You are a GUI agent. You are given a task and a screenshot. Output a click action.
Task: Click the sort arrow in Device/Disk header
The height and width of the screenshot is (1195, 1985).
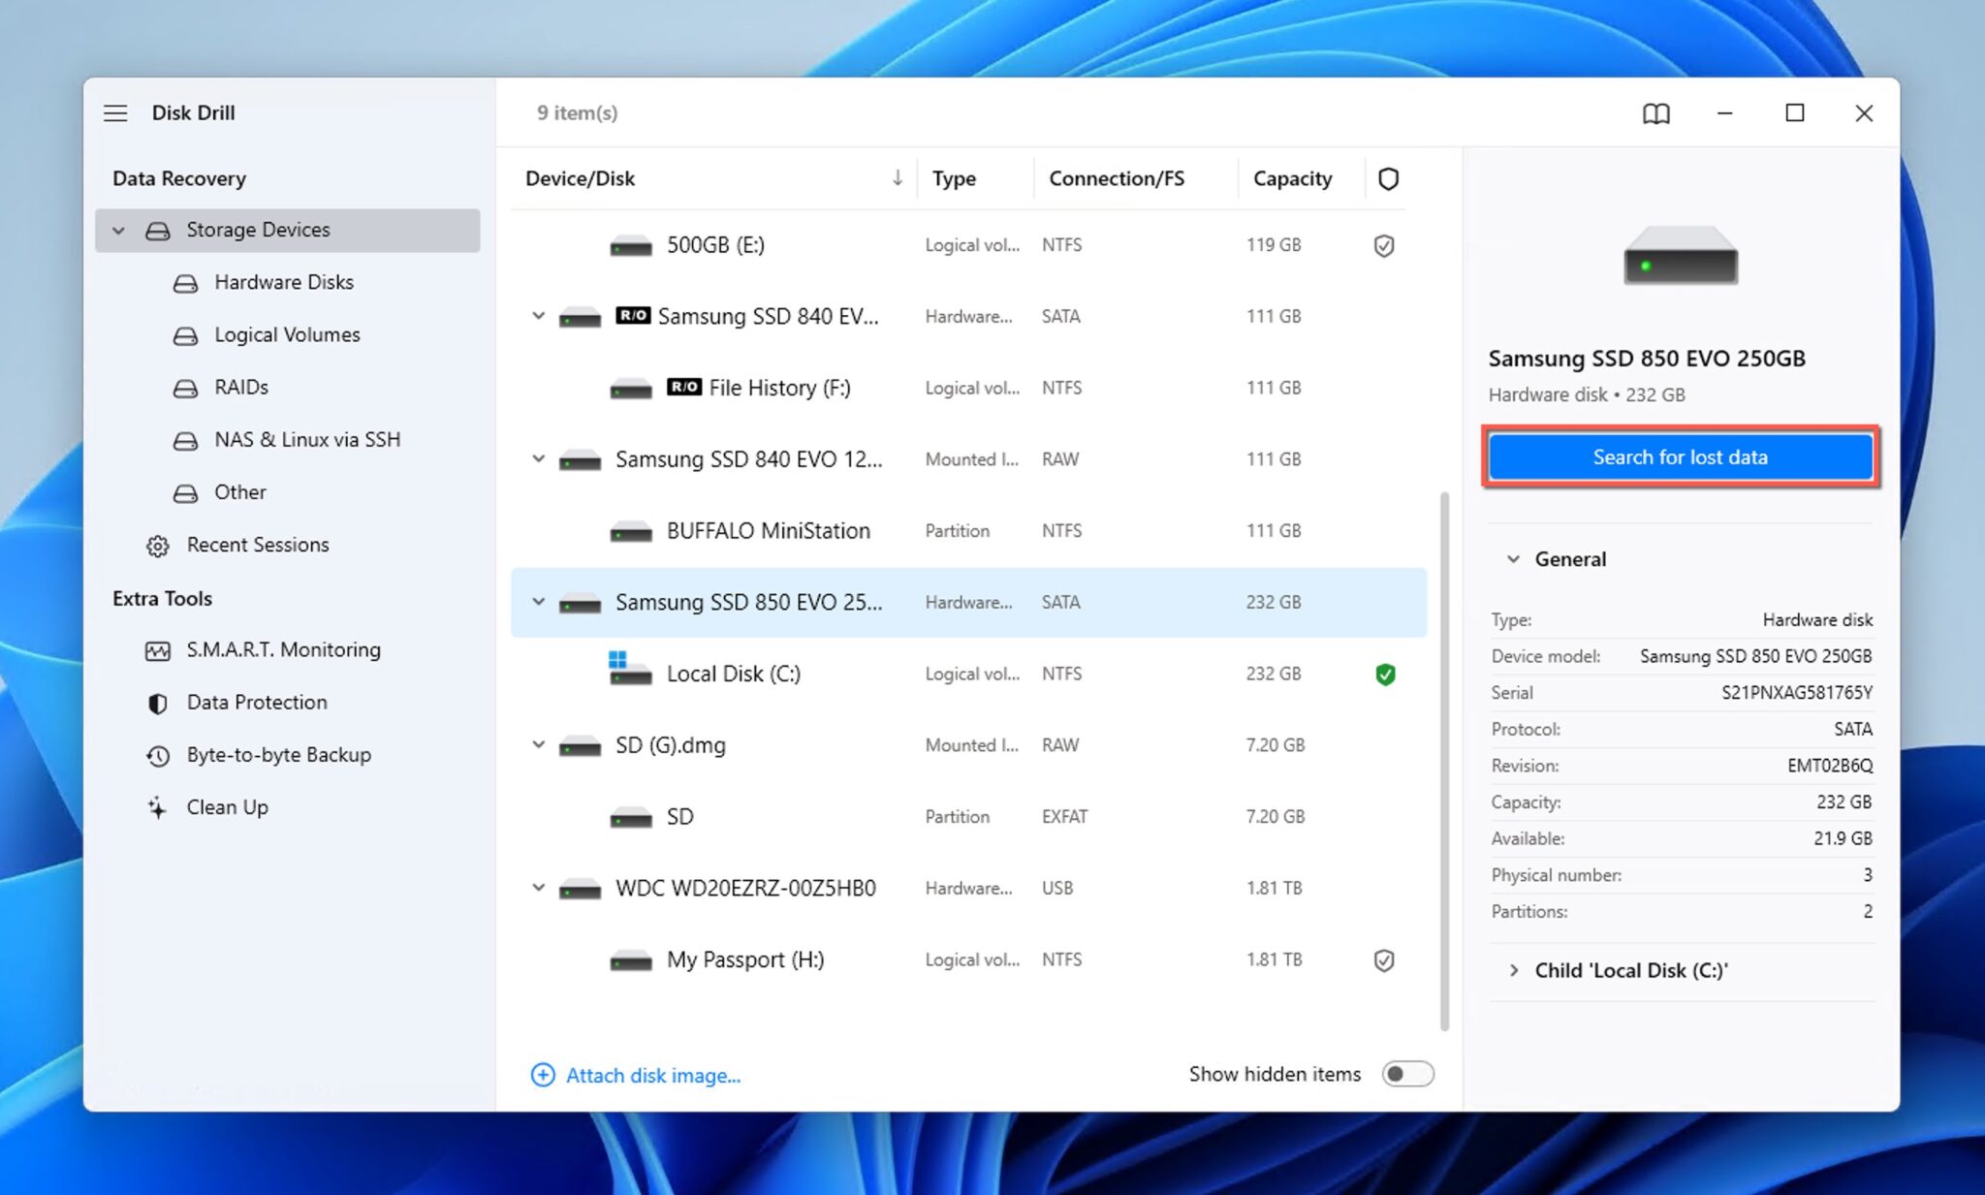point(898,177)
